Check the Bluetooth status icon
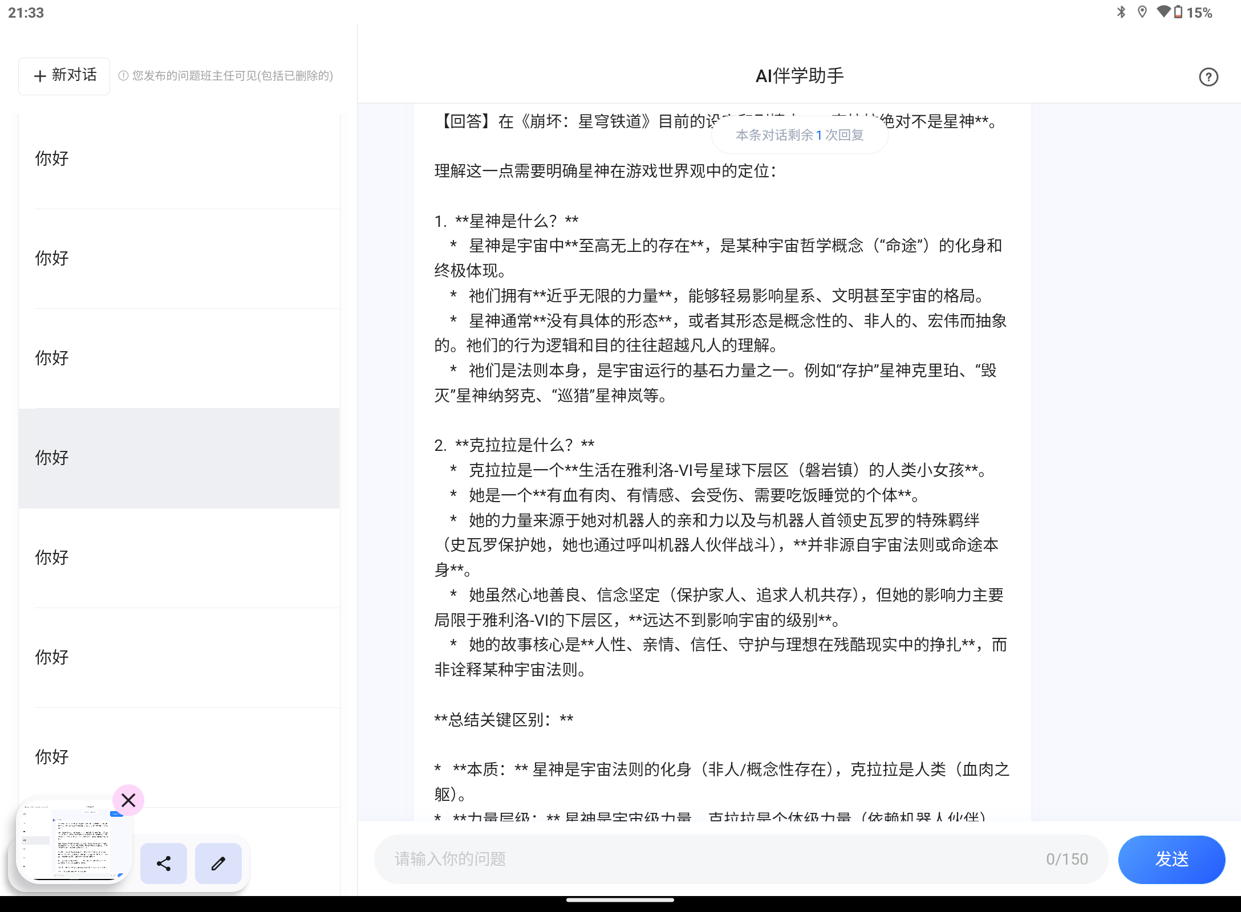The image size is (1241, 912). (x=1121, y=12)
